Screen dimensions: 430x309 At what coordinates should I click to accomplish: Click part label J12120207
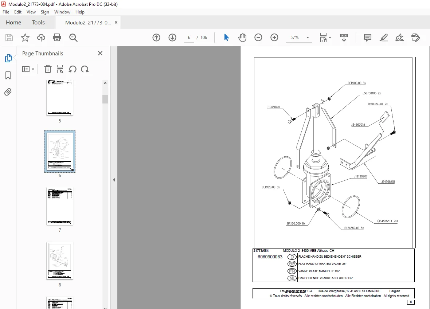coord(360,176)
